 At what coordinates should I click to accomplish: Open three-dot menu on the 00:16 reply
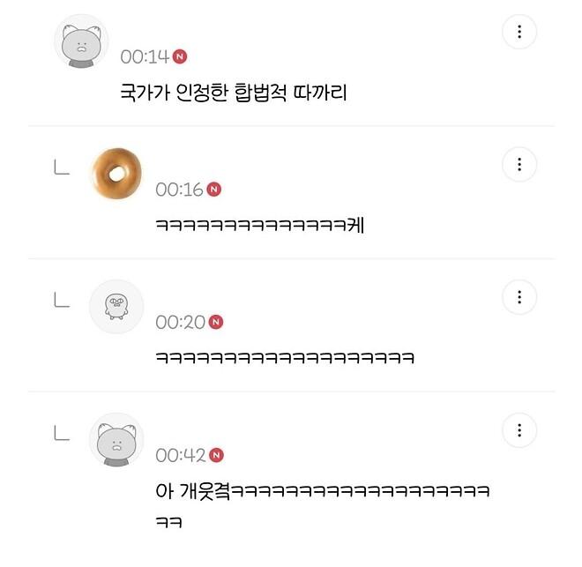pos(519,165)
